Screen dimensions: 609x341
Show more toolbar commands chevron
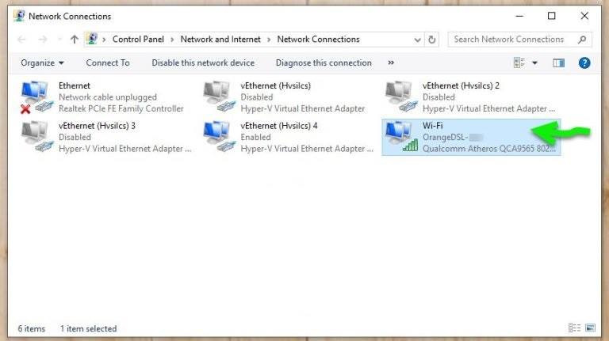click(391, 63)
